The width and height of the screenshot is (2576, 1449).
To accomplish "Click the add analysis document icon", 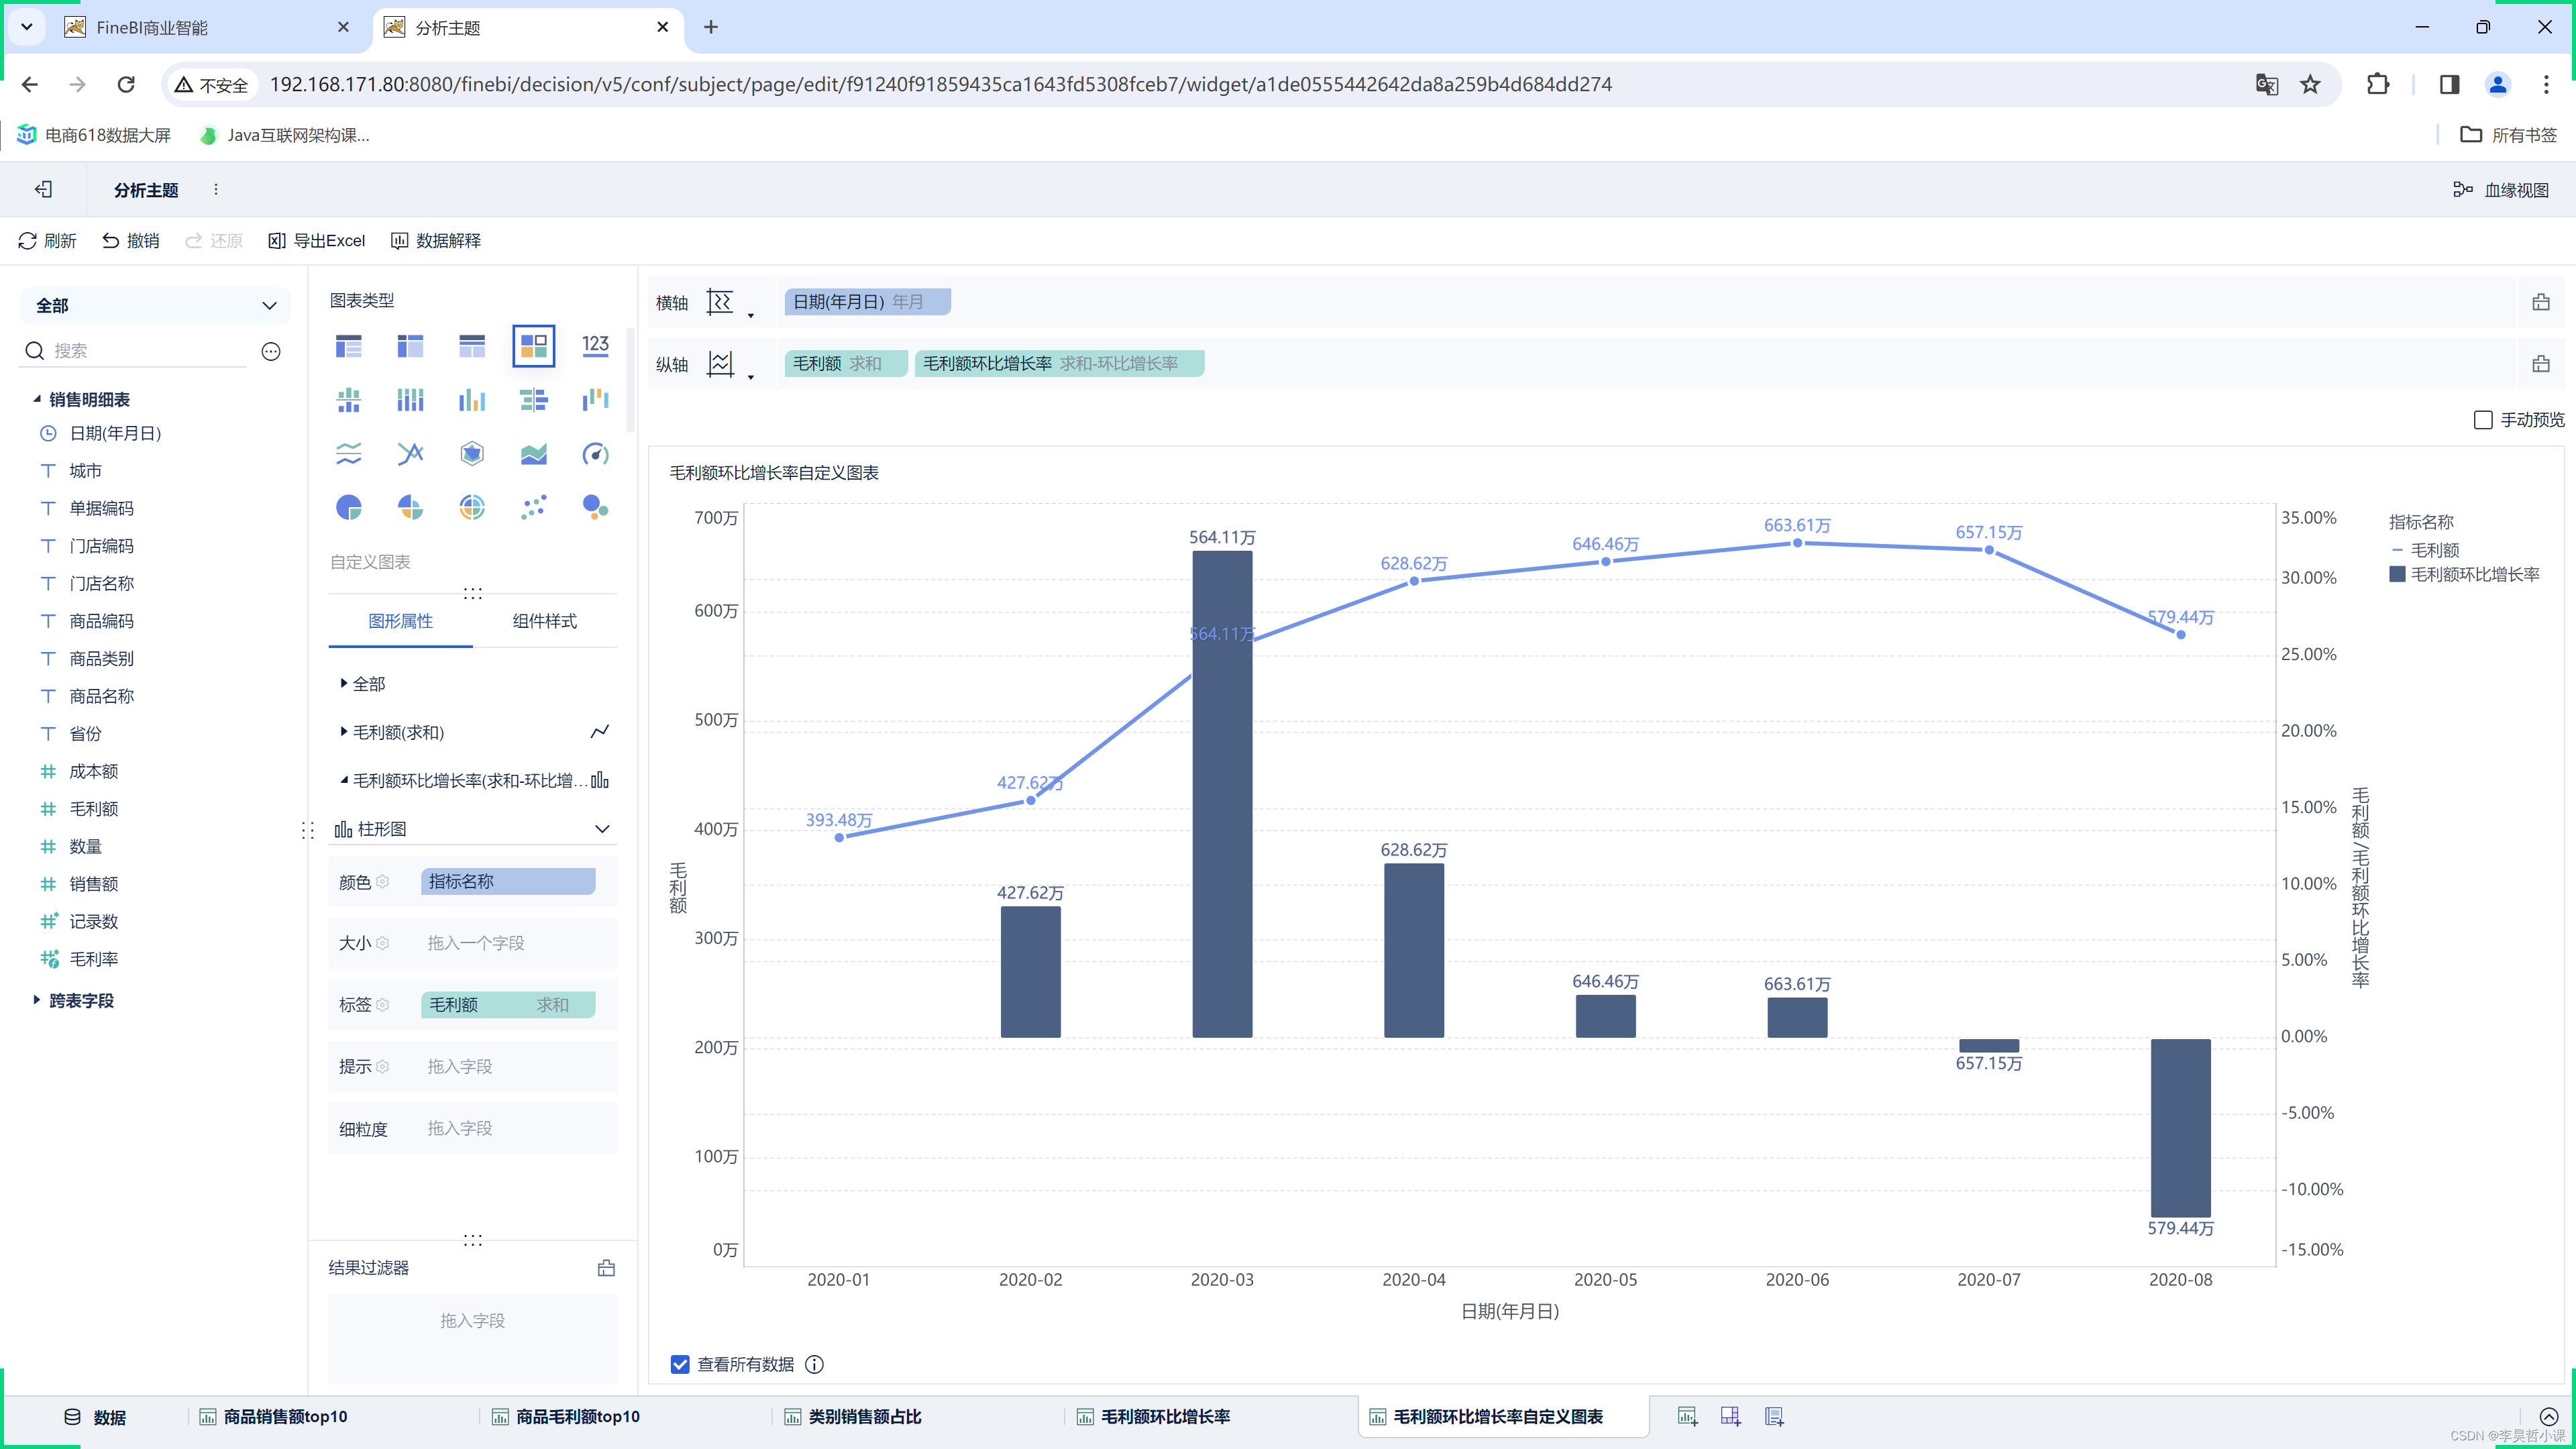I will coord(1774,1416).
